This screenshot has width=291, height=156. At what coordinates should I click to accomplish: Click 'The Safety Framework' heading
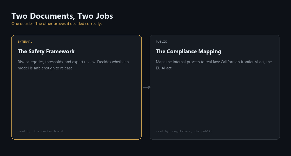46,51
